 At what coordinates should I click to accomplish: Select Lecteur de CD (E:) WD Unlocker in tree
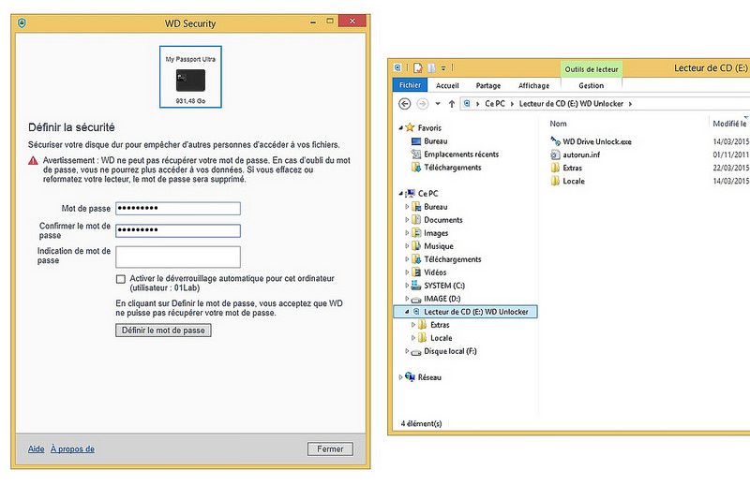click(x=465, y=312)
